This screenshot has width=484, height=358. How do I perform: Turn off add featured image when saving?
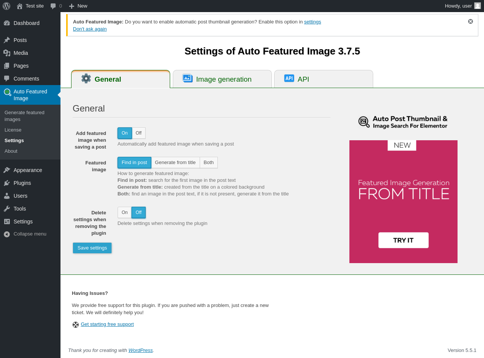click(x=138, y=133)
